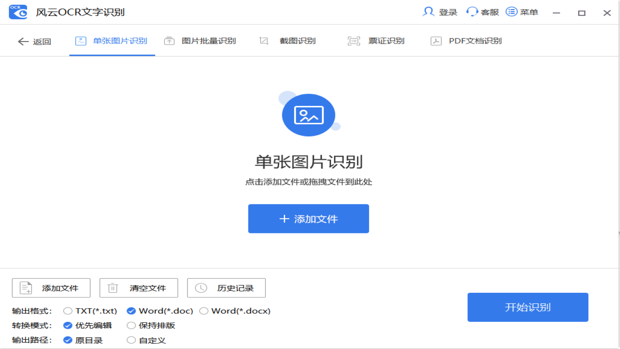Open customer service via the headset icon
620x349 pixels.
tap(472, 12)
